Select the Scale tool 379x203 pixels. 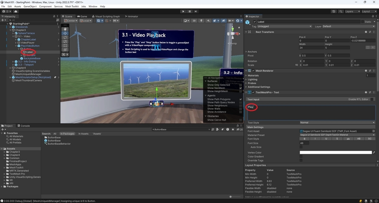pyautogui.click(x=65, y=41)
